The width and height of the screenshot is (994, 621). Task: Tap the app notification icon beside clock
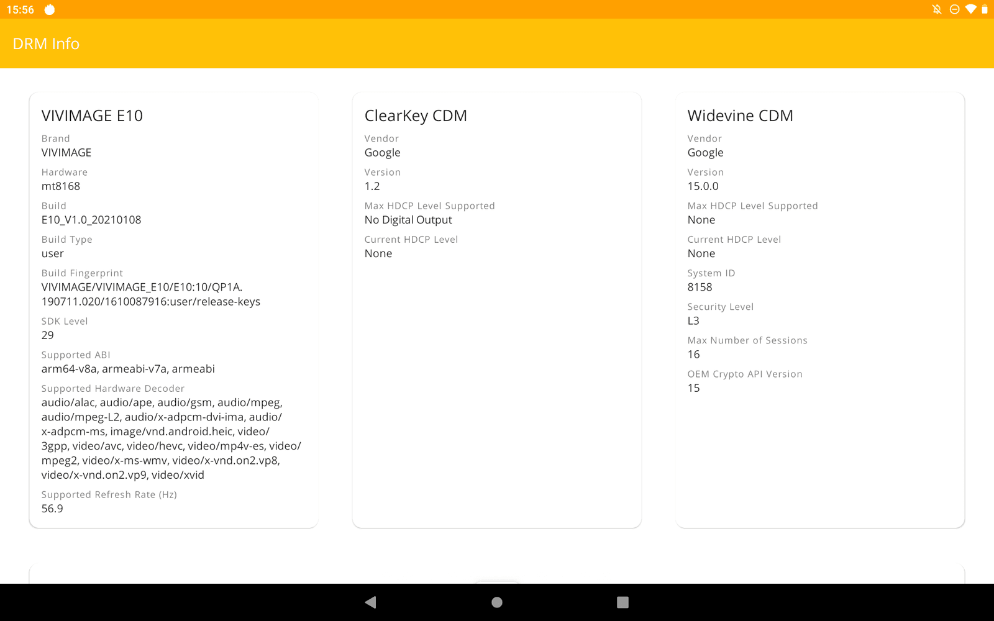point(50,9)
